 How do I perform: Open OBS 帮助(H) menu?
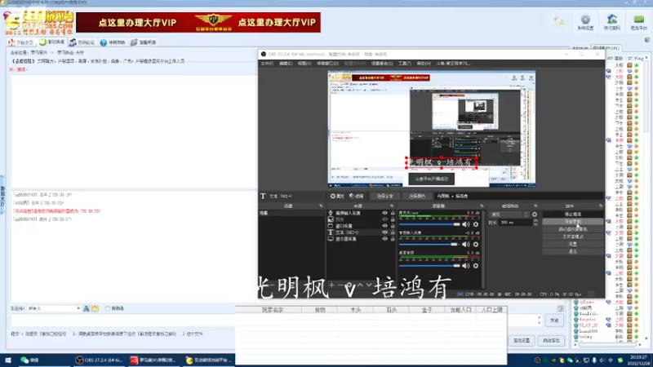424,64
